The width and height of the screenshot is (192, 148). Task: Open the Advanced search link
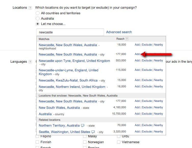click(x=119, y=32)
